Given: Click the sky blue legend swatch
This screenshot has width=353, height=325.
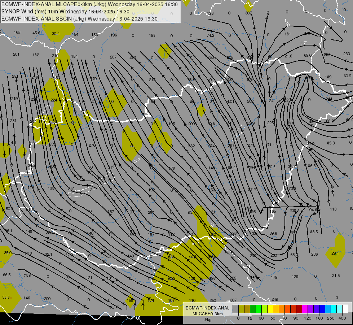Looking at the screenshot, I should (x=328, y=309).
